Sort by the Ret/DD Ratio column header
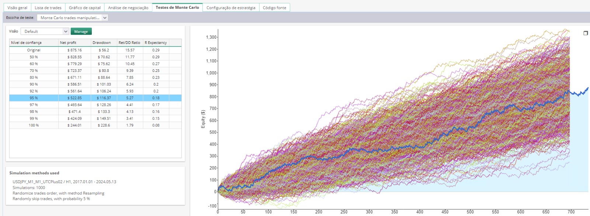This screenshot has width=590, height=216. pyautogui.click(x=129, y=43)
